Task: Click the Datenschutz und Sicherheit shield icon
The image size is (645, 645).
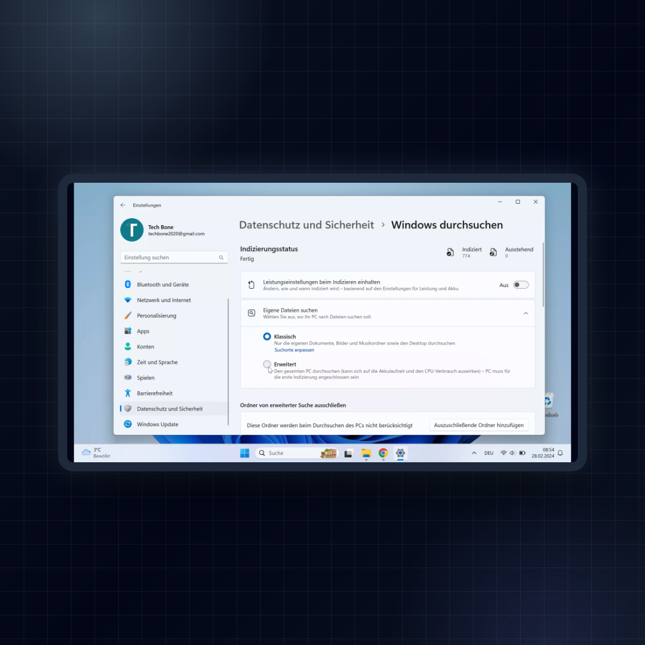Action: (x=128, y=408)
